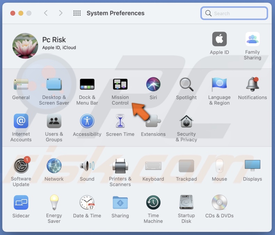Open Energy Saver settings
The image size is (275, 235).
[x=54, y=203]
